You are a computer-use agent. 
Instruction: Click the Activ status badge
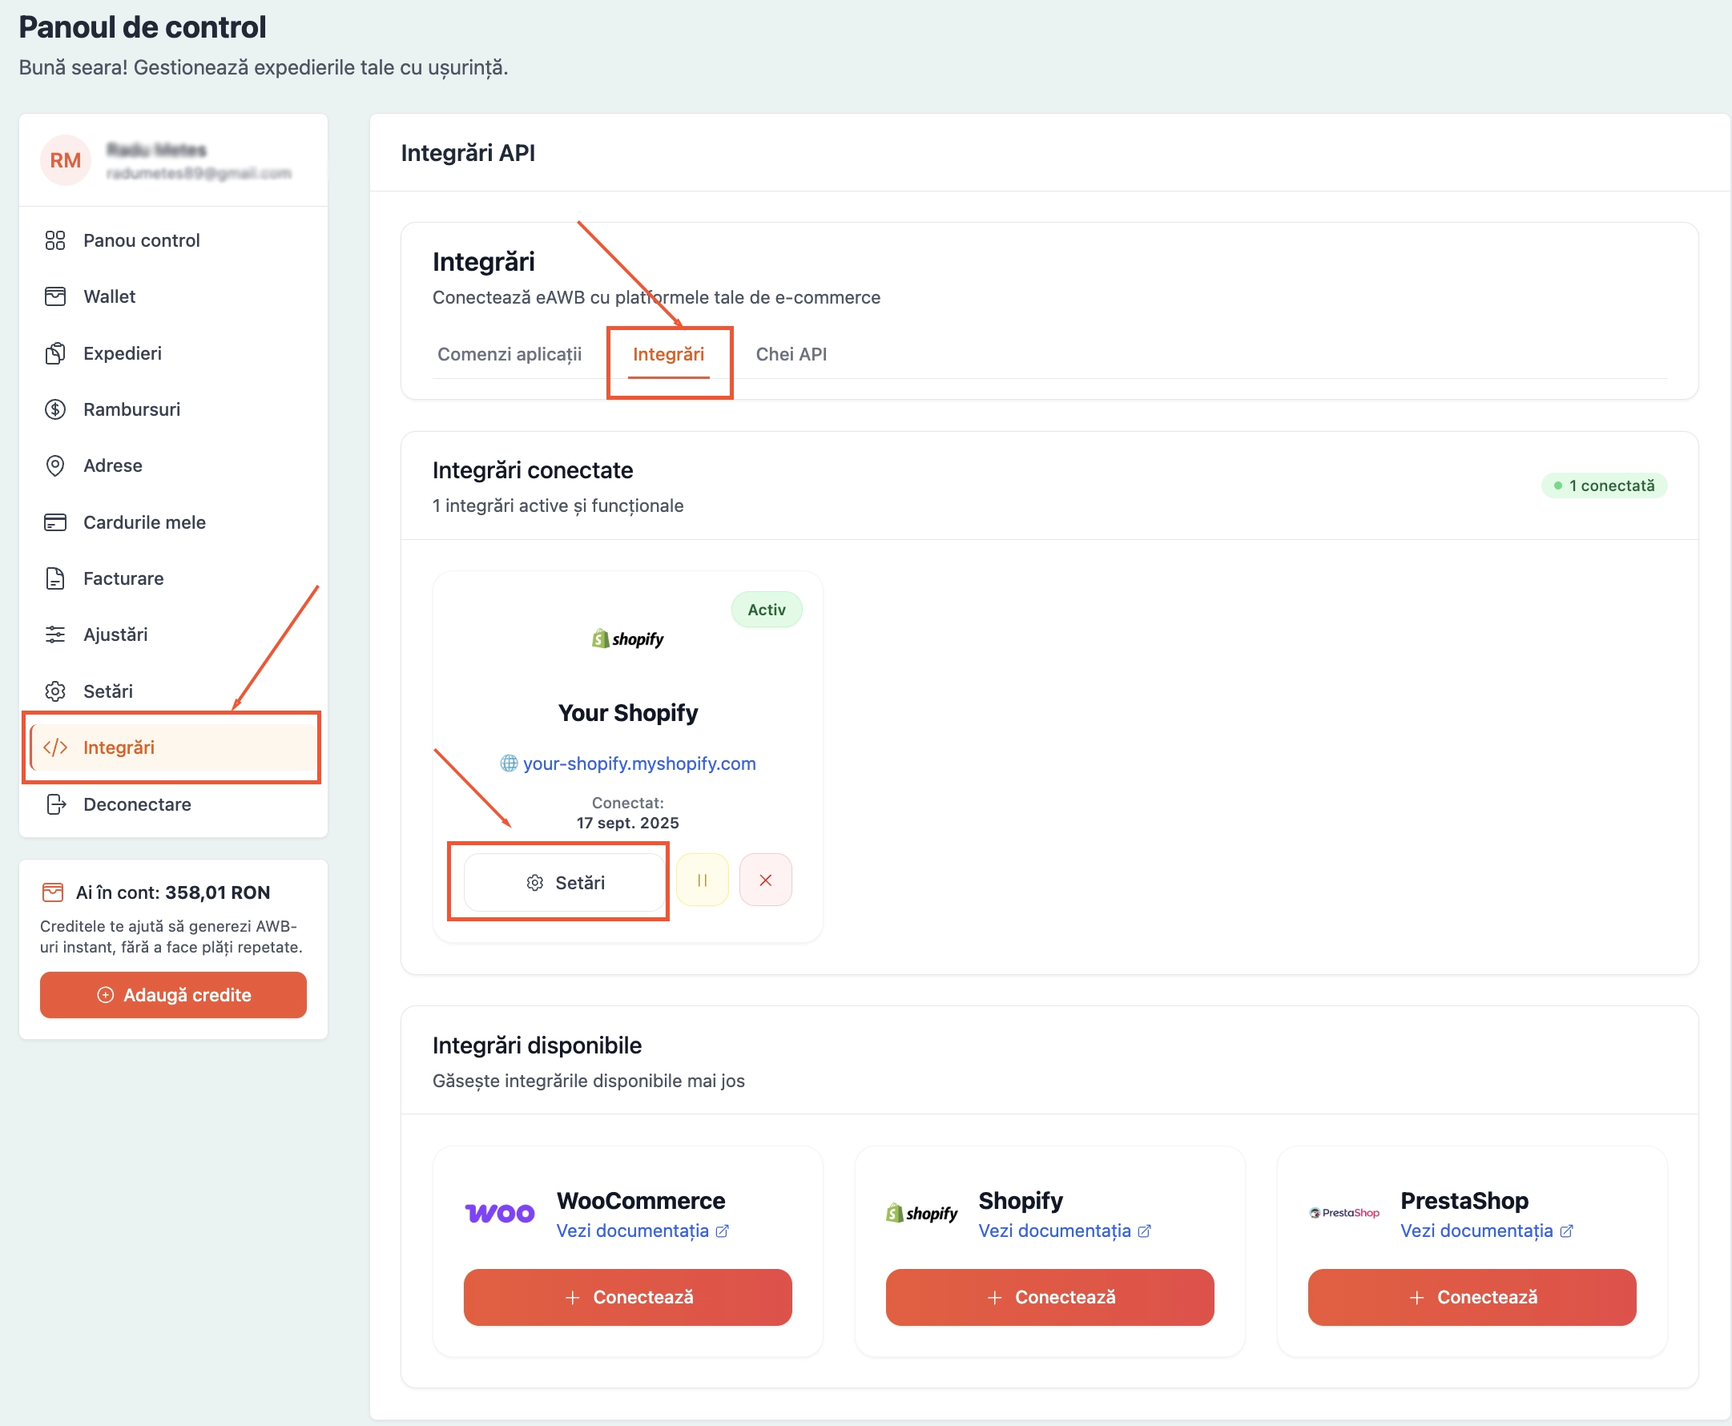tap(766, 610)
